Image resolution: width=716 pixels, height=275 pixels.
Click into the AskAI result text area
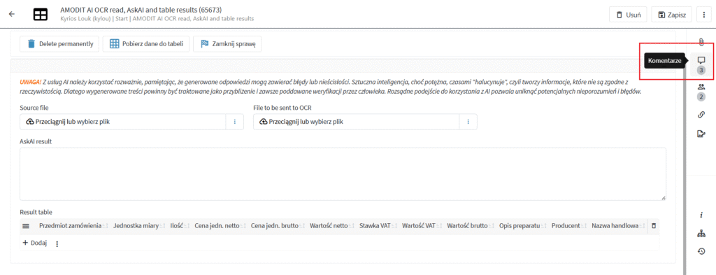click(343, 174)
